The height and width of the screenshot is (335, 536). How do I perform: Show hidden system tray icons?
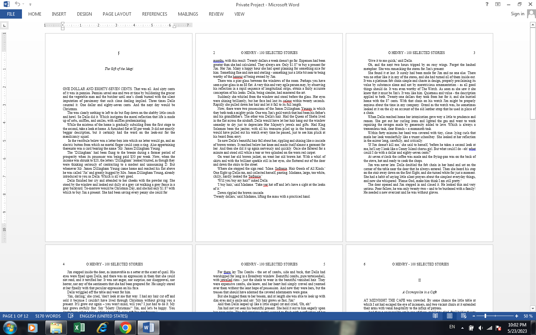(x=462, y=328)
